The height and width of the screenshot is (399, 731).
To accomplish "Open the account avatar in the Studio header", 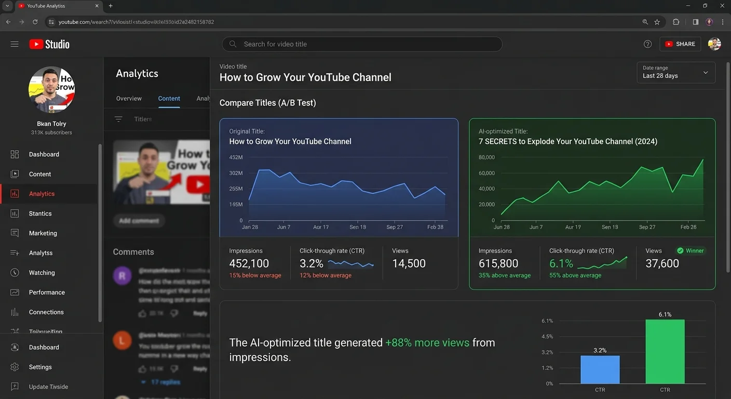I will click(x=714, y=44).
